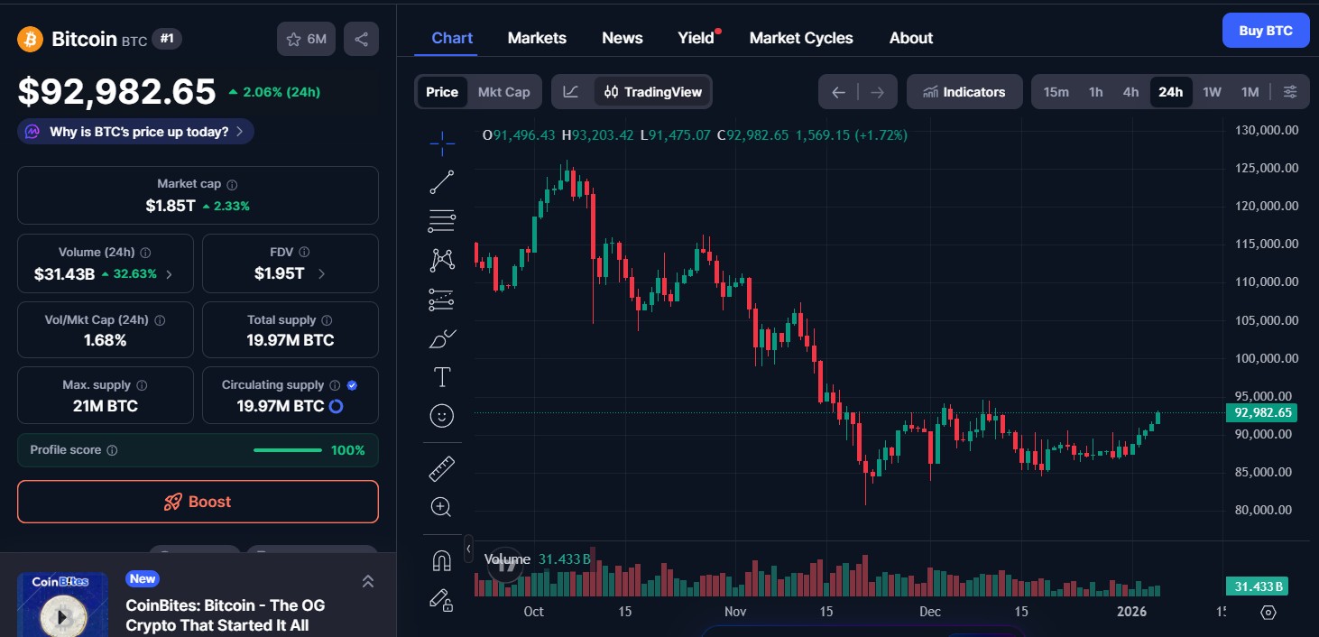Select the text annotation tool
The image size is (1319, 637).
441,376
